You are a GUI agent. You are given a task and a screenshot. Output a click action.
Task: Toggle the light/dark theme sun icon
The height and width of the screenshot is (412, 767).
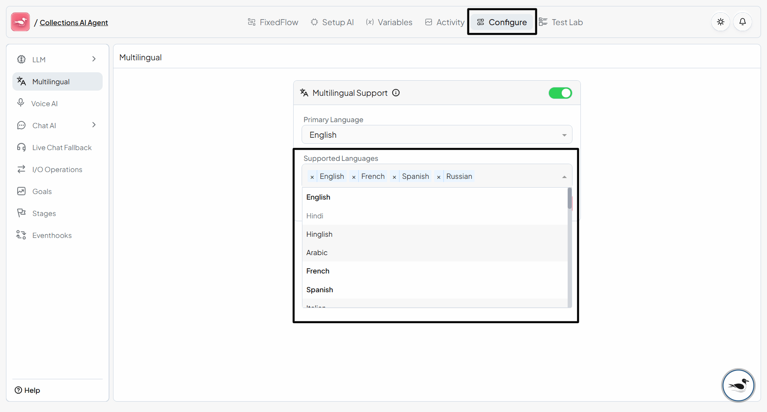(x=720, y=22)
